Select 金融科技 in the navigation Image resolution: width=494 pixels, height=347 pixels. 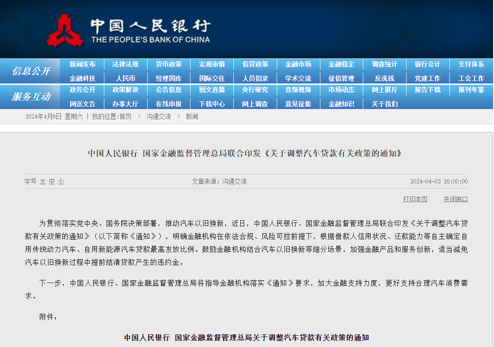point(82,78)
